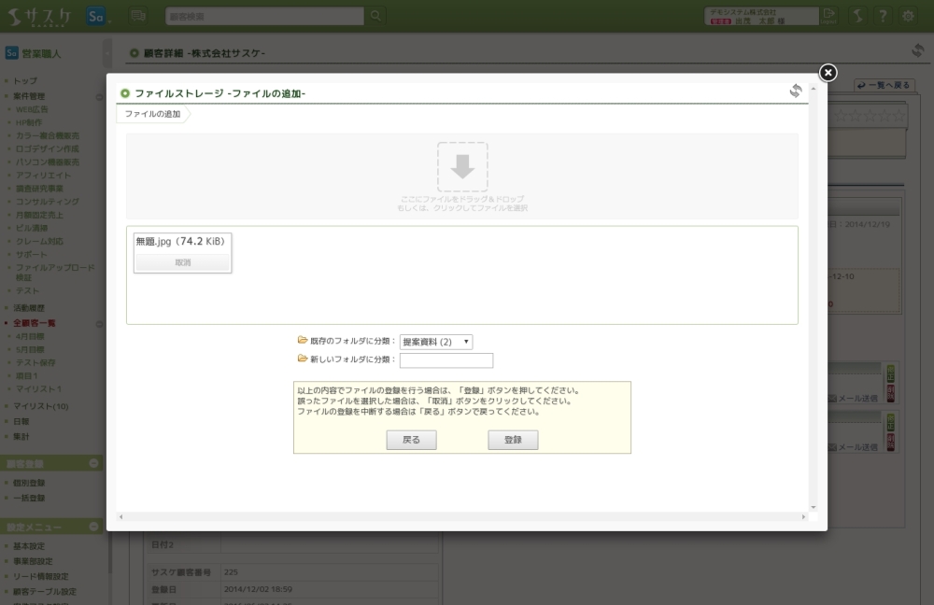Open settings gear icon in top bar
Screen dimensions: 934x605
908,16
